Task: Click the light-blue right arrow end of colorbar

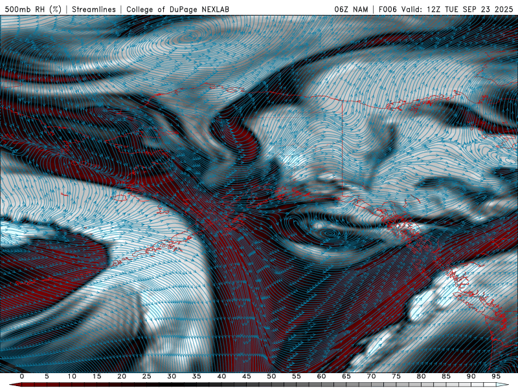Action: click(503, 385)
